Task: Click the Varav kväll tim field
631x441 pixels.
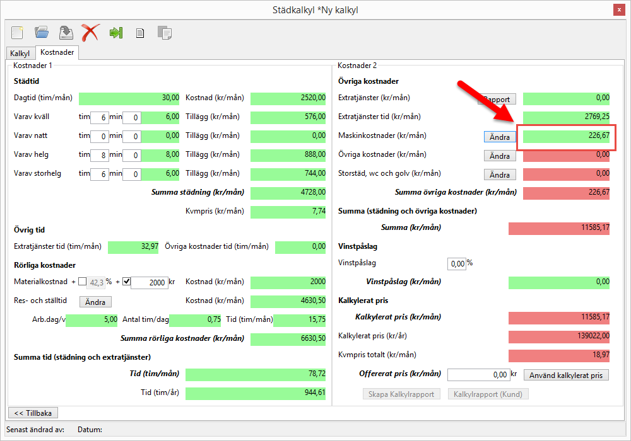Action: pyautogui.click(x=99, y=117)
